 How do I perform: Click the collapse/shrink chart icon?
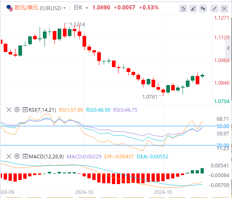pyautogui.click(x=214, y=9)
